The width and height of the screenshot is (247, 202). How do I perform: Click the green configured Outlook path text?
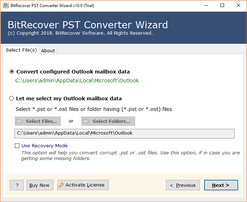[x=77, y=81]
